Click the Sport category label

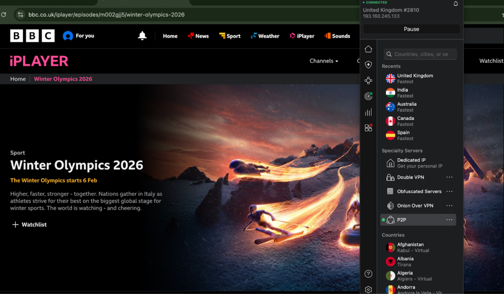click(17, 153)
